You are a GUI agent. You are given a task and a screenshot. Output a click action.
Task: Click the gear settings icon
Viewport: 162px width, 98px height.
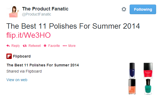coord(124,9)
